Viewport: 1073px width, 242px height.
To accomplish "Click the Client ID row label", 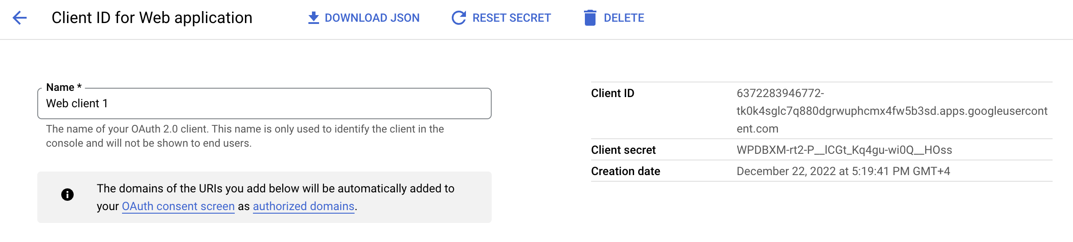I will click(x=613, y=93).
